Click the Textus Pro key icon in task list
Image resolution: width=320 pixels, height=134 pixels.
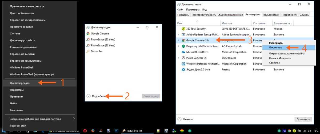click(88, 51)
